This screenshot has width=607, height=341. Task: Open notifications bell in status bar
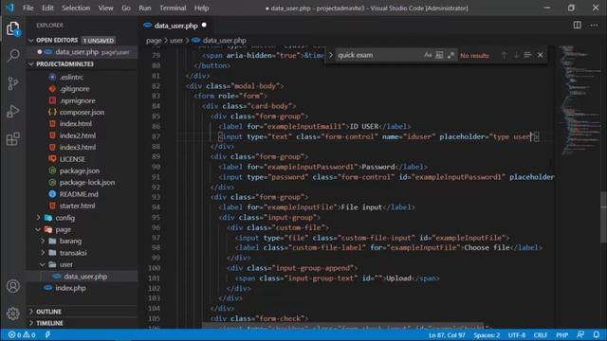pos(597,334)
